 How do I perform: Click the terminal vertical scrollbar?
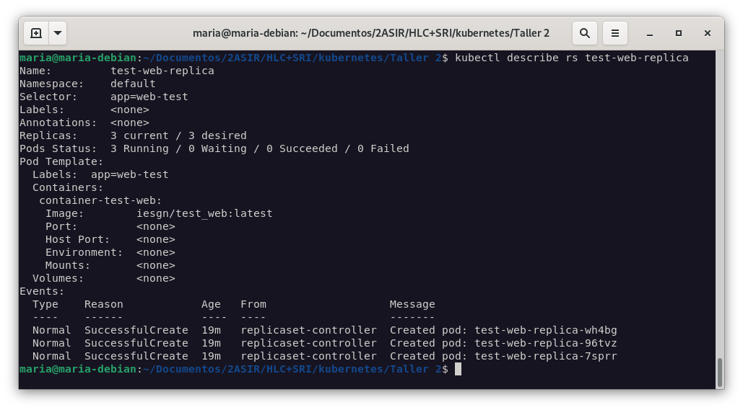point(720,373)
